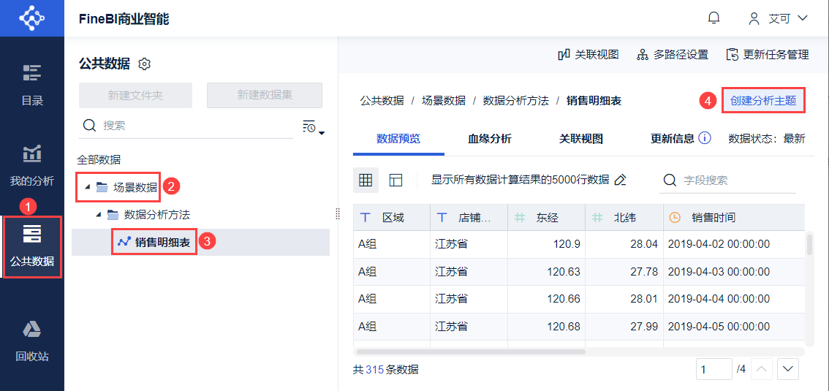Screen dimensions: 829x391
Task: Collapse the 数据分析方法 folder
Action: tap(99, 215)
